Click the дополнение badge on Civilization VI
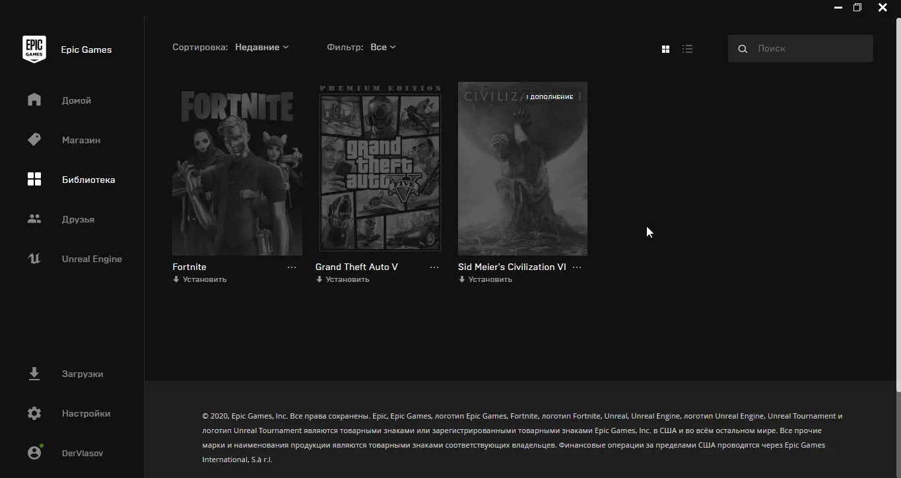The width and height of the screenshot is (901, 478). (x=550, y=97)
